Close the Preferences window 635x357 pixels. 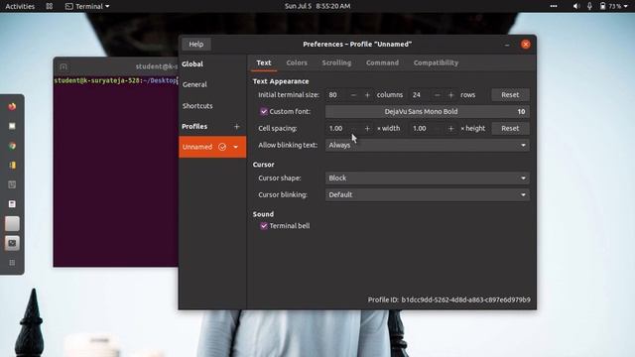[526, 45]
